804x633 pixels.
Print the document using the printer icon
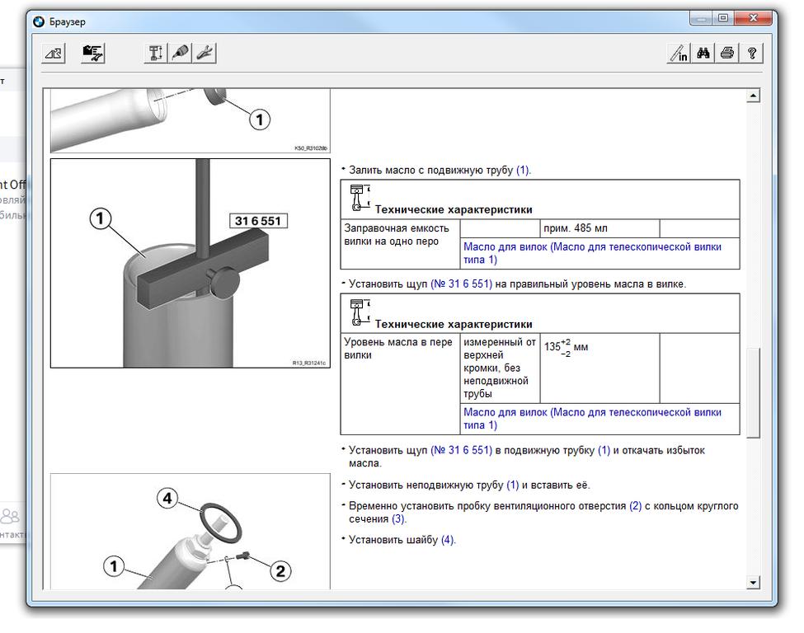(x=727, y=54)
